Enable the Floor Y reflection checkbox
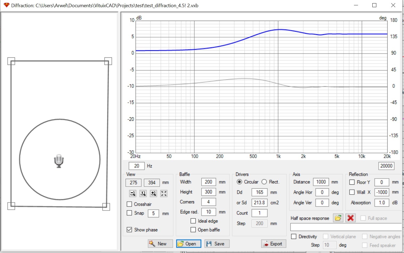404x253 pixels. [352, 182]
